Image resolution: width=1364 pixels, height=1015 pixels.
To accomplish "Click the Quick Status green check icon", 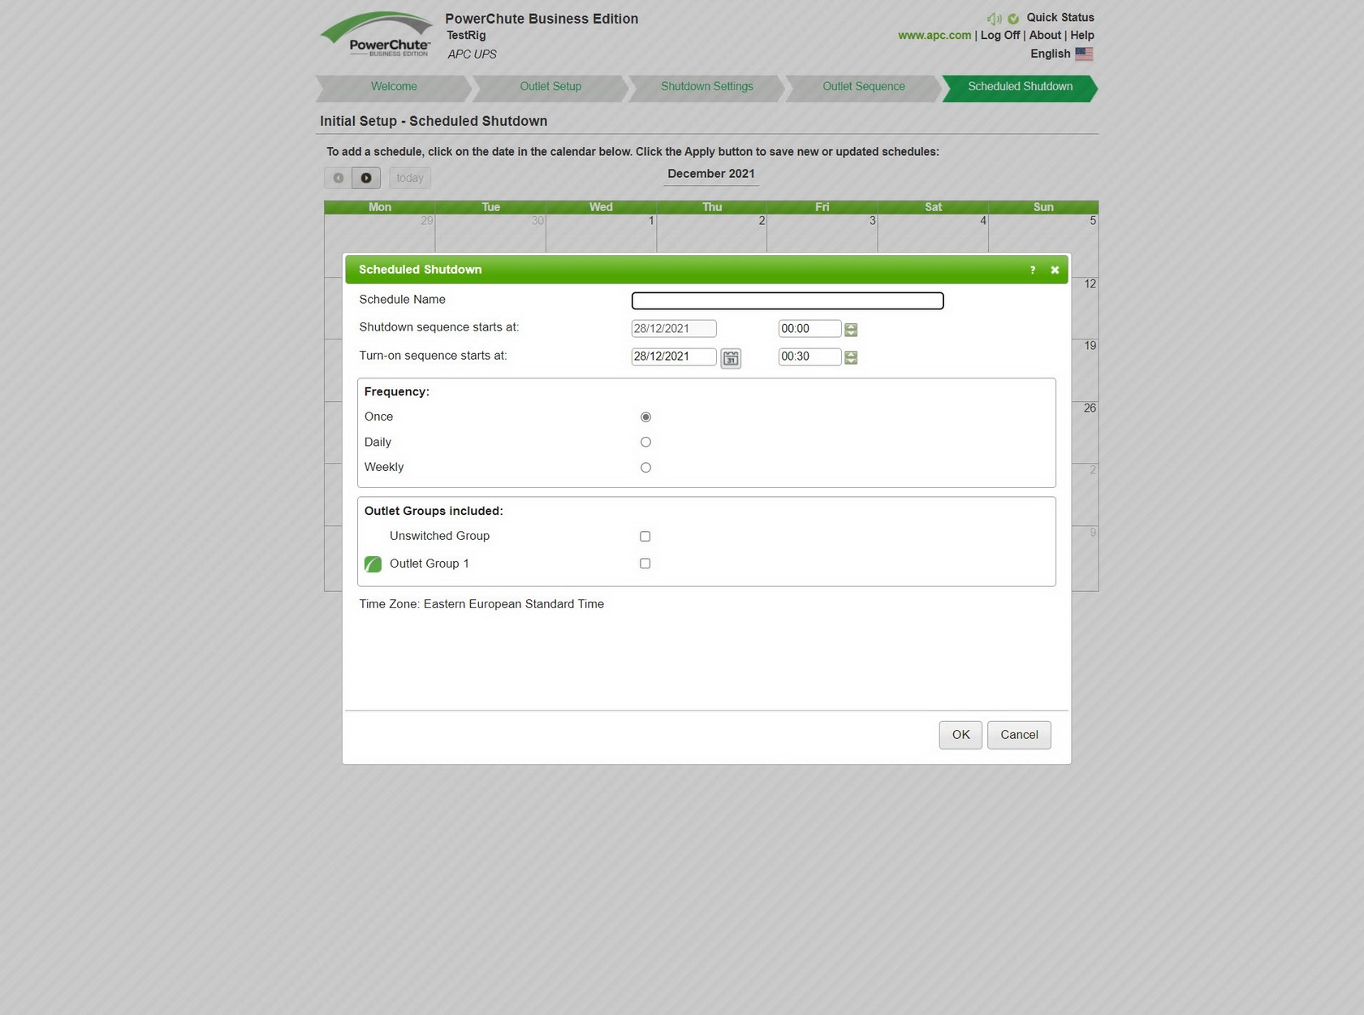I will point(1013,19).
